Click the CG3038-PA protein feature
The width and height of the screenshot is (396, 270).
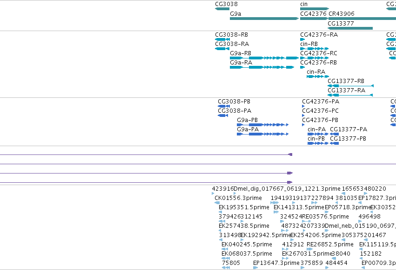point(223,116)
